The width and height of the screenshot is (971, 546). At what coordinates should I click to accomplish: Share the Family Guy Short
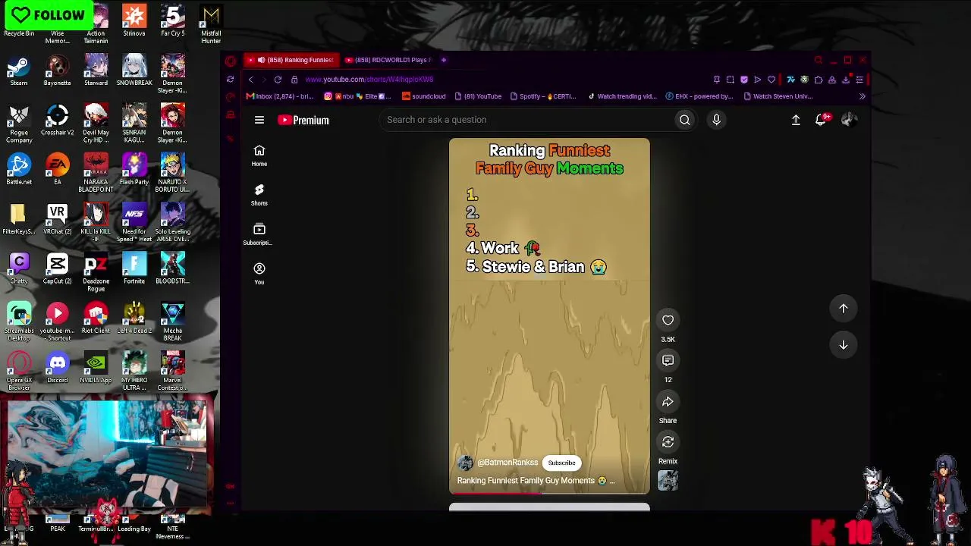click(x=668, y=402)
